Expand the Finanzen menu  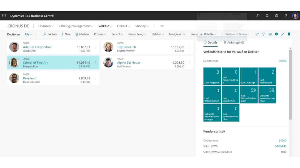46,26
